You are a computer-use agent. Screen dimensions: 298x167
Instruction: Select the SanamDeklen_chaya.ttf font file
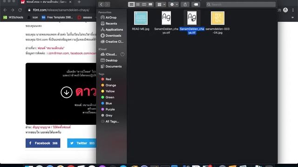point(192,22)
